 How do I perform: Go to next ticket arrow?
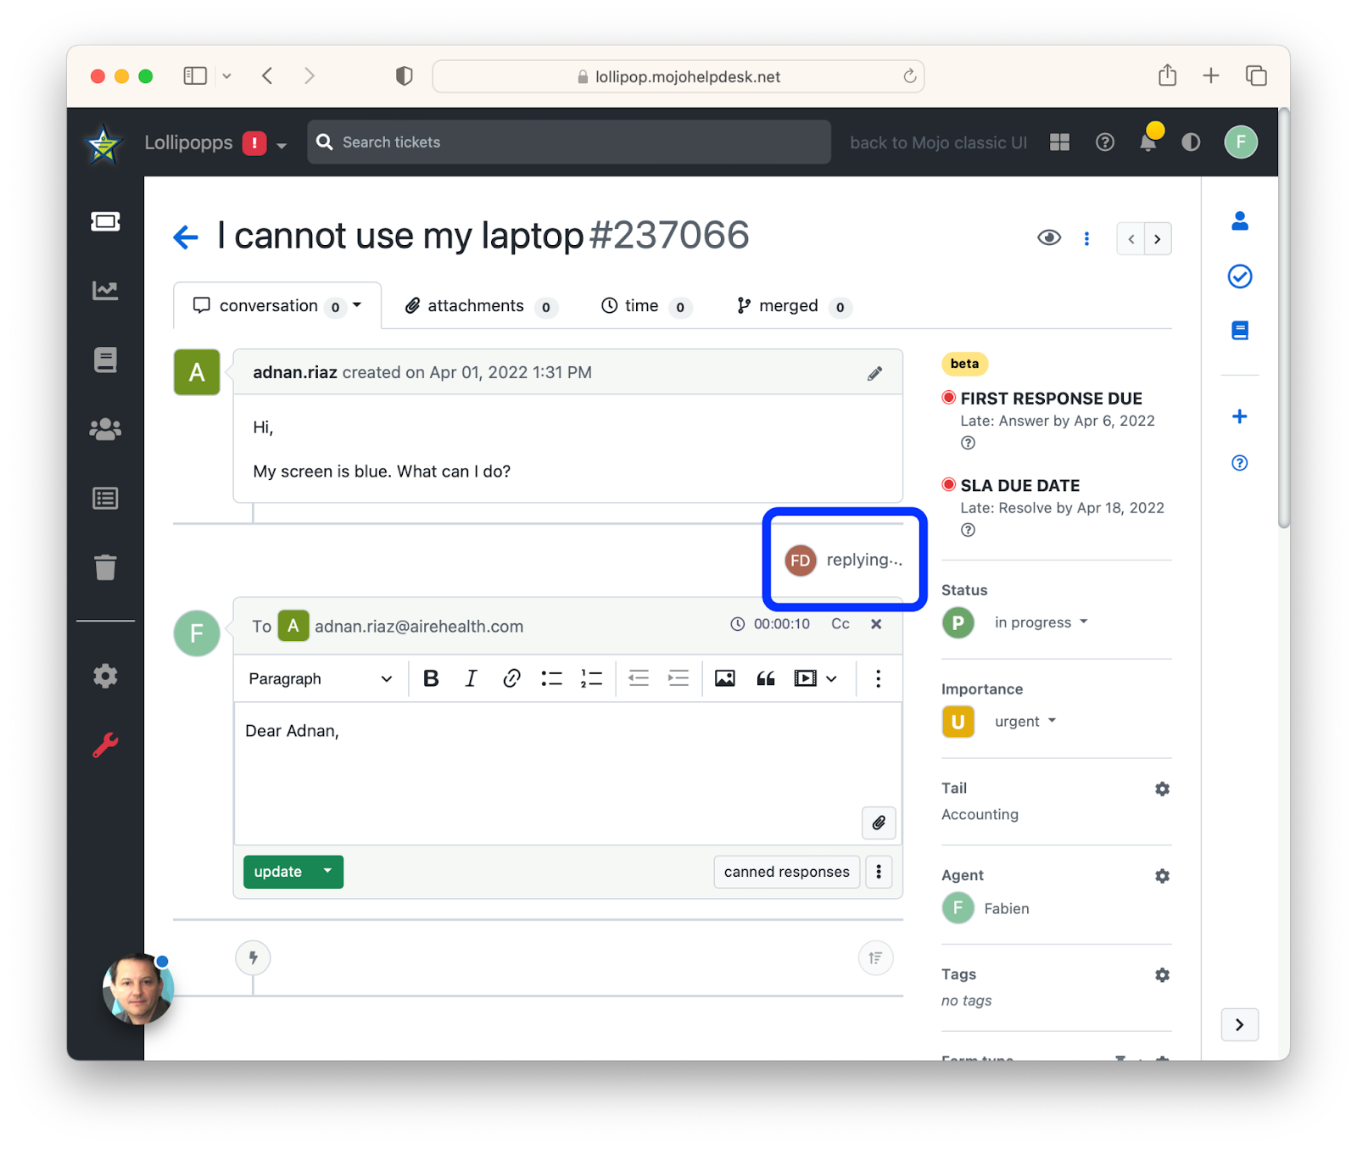click(1158, 239)
